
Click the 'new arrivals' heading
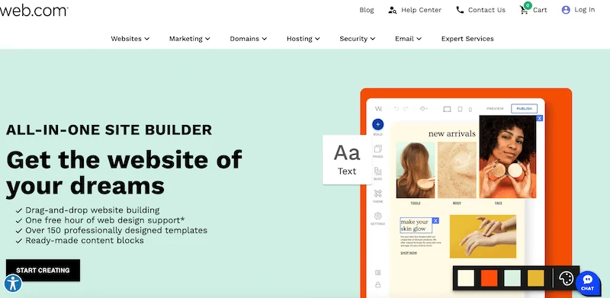point(451,134)
